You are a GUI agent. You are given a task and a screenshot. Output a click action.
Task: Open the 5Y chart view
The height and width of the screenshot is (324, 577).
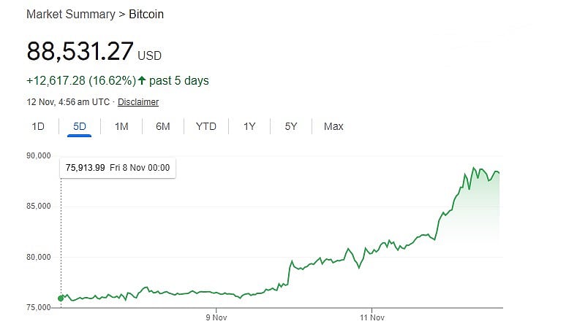(291, 126)
